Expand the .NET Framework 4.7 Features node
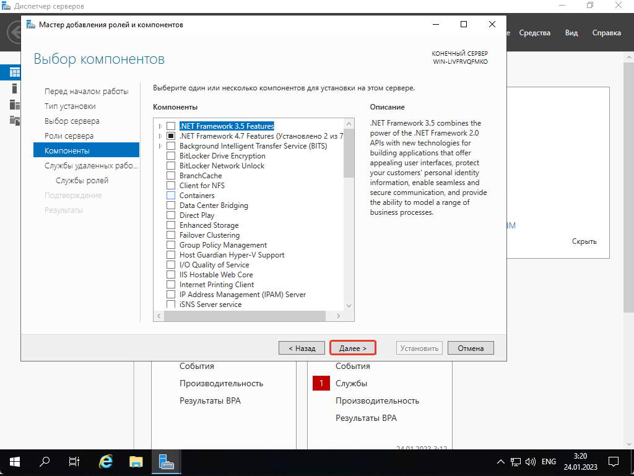634x476 pixels. (160, 136)
